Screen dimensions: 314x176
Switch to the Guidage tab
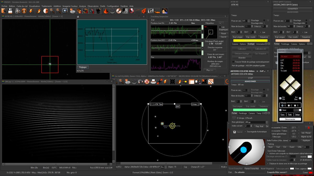click(251, 44)
